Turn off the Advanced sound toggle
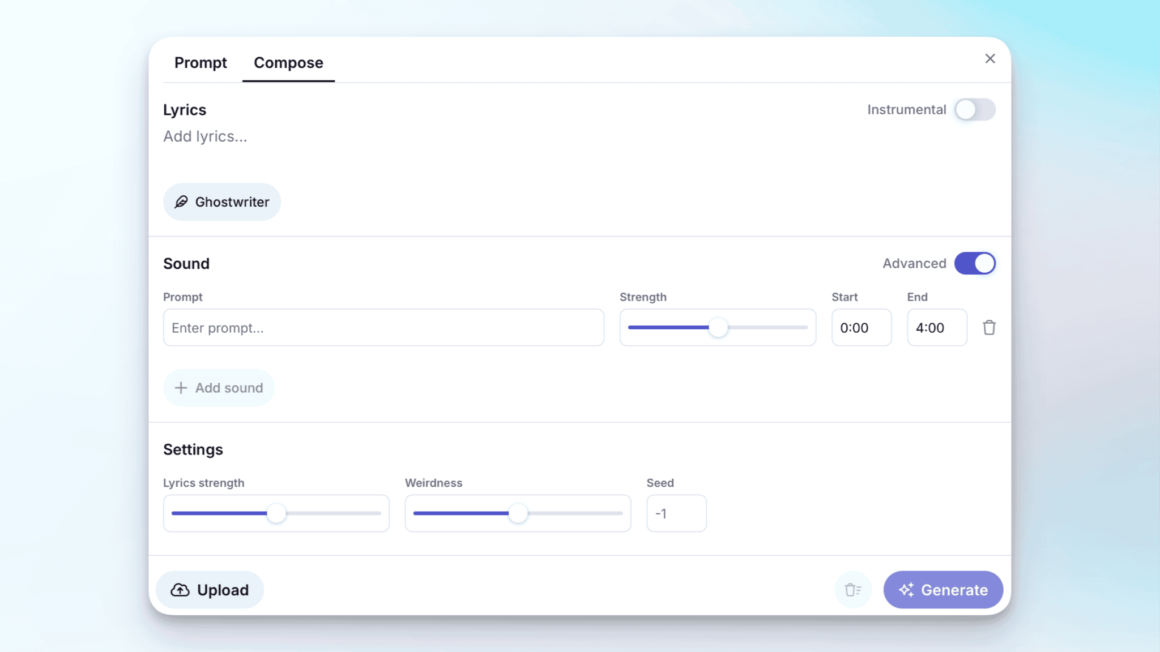Viewport: 1160px width, 652px height. click(x=974, y=264)
